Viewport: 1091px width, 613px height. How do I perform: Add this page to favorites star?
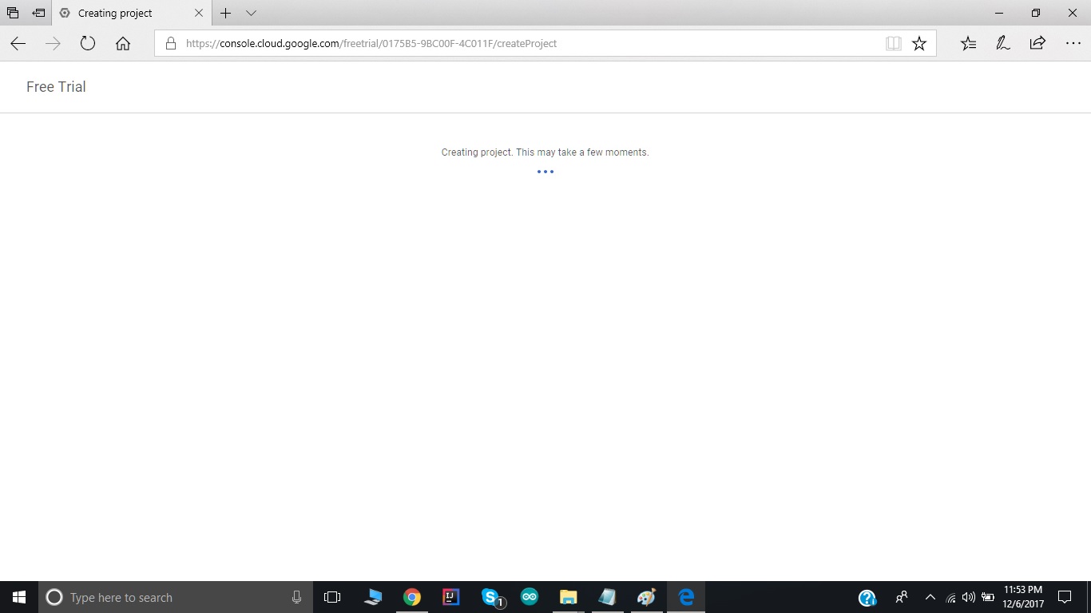coord(919,44)
